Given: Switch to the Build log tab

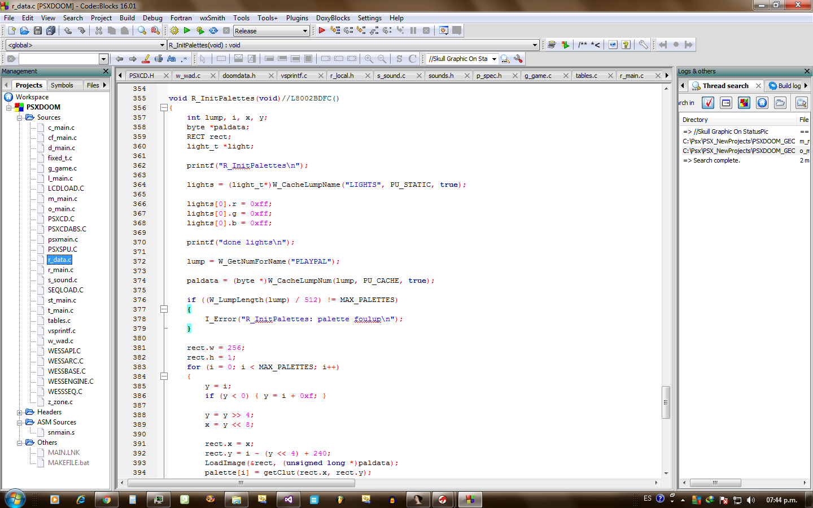Looking at the screenshot, I should coord(785,86).
